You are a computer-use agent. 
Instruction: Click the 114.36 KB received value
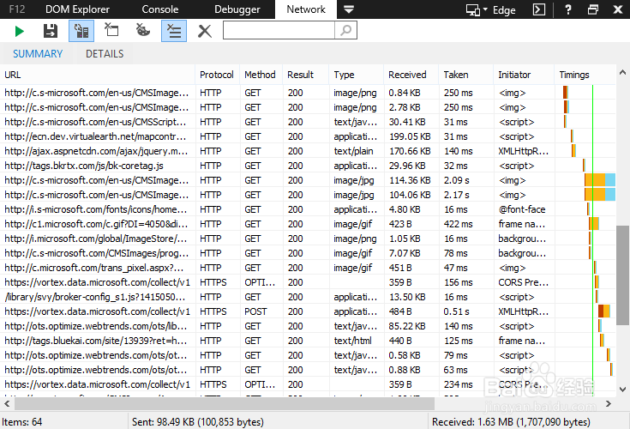[x=410, y=180]
